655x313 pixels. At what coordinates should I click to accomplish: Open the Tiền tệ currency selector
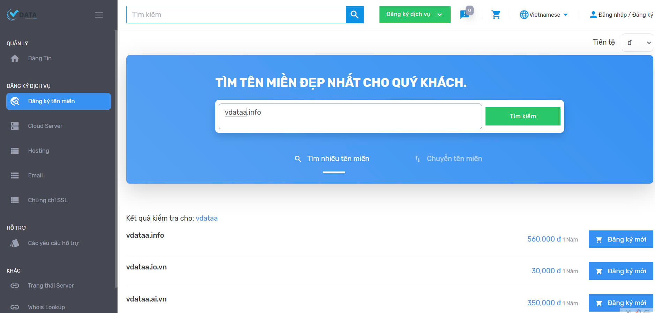click(x=637, y=43)
